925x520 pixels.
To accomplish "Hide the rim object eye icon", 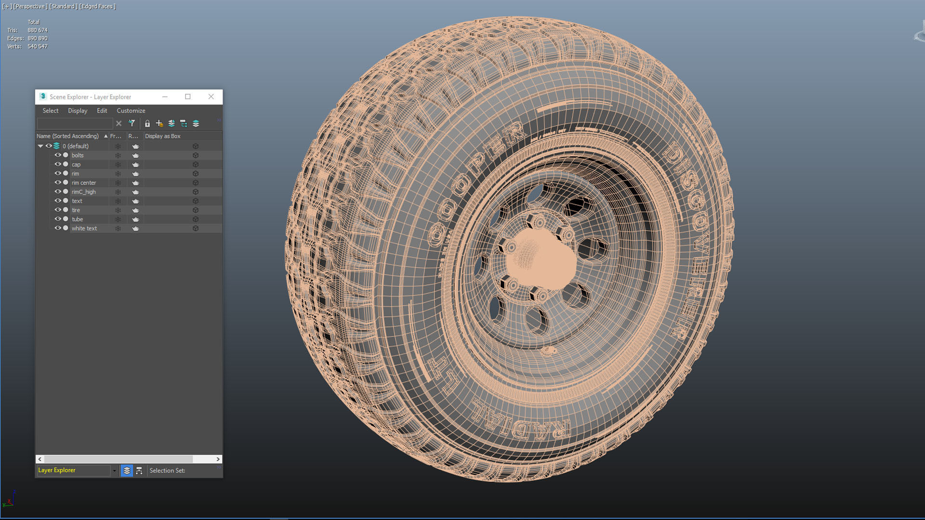I will click(58, 173).
